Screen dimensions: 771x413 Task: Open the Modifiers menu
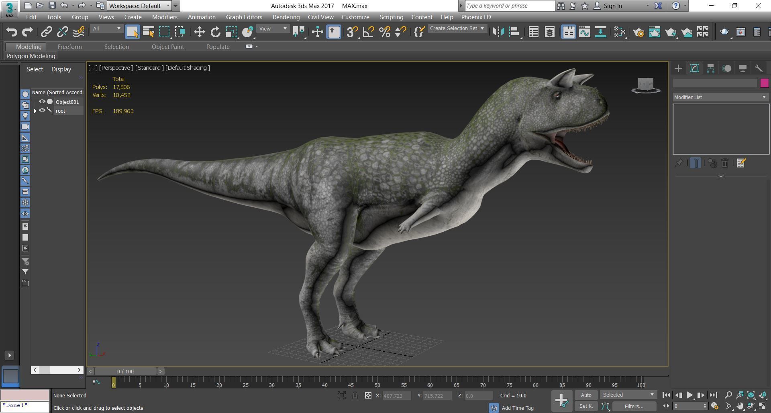tap(165, 17)
